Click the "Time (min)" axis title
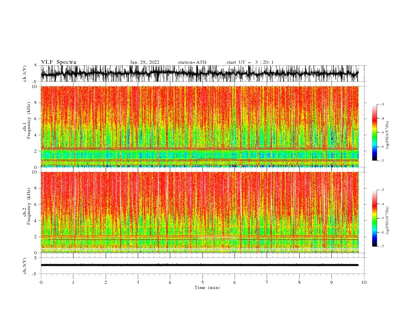Viewport: 410px width, 317px height. (x=207, y=287)
